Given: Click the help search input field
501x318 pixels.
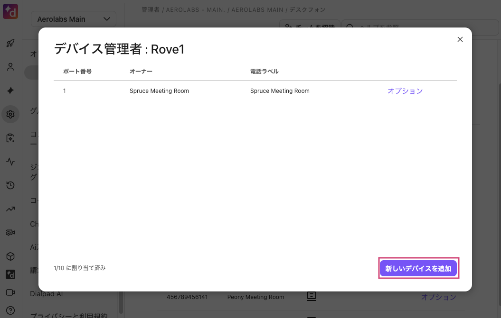Looking at the screenshot, I should tap(423, 27).
